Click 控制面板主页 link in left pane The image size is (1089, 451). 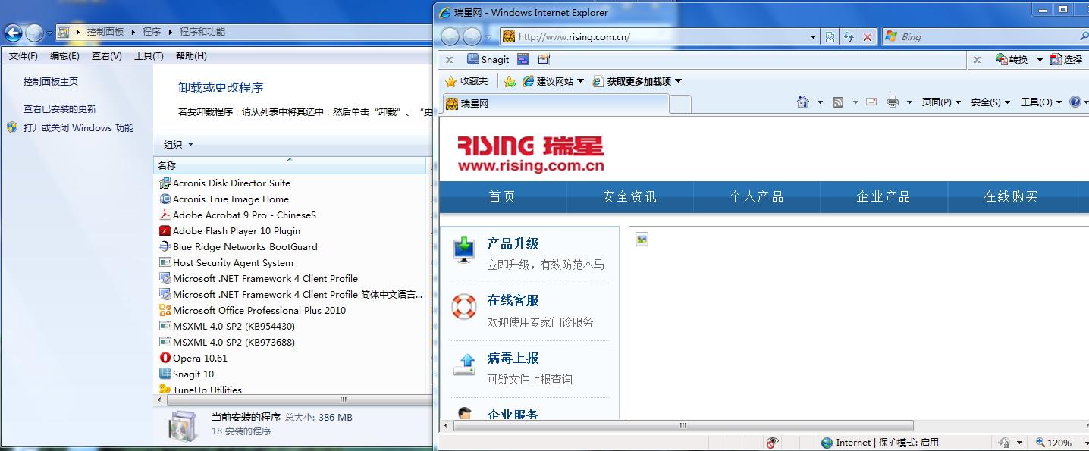pos(51,82)
